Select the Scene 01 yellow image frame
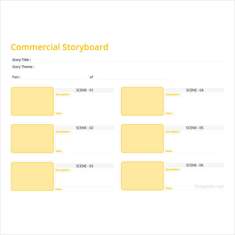The width and height of the screenshot is (235, 235). pyautogui.click(x=33, y=101)
